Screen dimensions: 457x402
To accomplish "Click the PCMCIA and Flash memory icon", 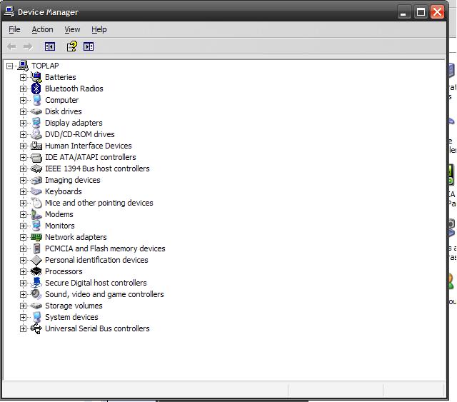I will point(36,248).
